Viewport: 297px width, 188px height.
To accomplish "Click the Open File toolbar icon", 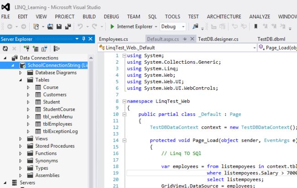I will click(50, 27).
